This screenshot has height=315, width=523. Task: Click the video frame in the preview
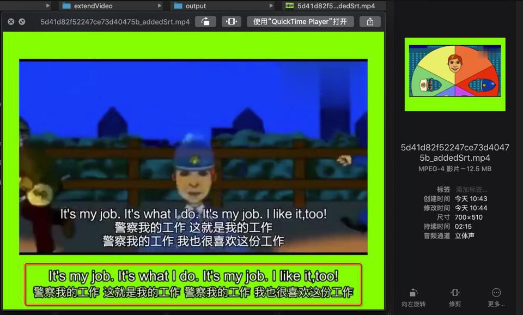pos(193,157)
